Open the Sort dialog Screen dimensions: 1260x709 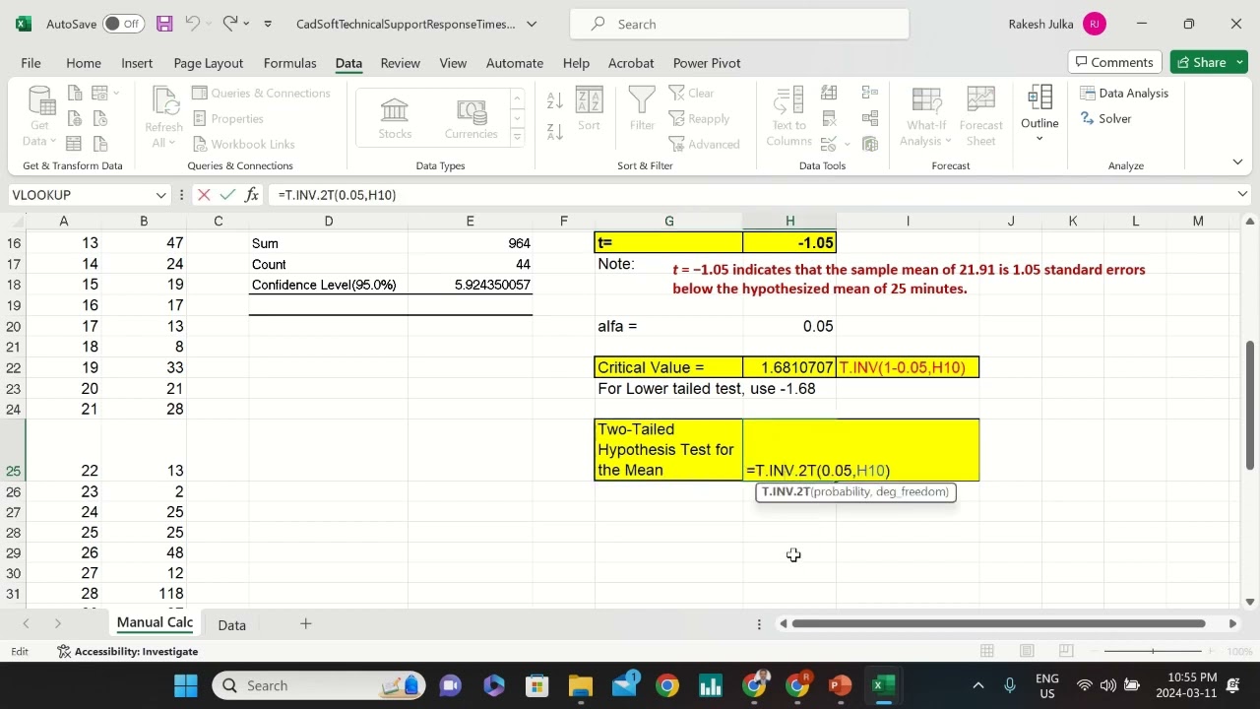click(589, 108)
